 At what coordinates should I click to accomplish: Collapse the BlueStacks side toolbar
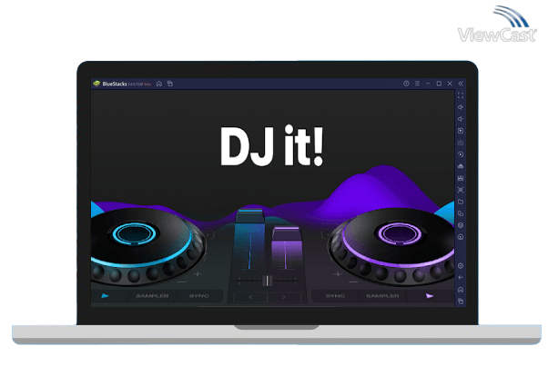[x=461, y=84]
